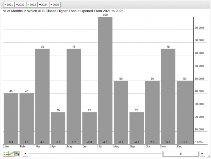Toggle the 2023 year legend button
Screen dimensions: 211x159
pyautogui.click(x=32, y=5)
